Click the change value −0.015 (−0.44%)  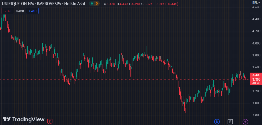click(x=166, y=4)
